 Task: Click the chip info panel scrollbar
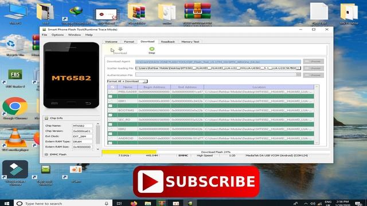pyautogui.click(x=98, y=134)
